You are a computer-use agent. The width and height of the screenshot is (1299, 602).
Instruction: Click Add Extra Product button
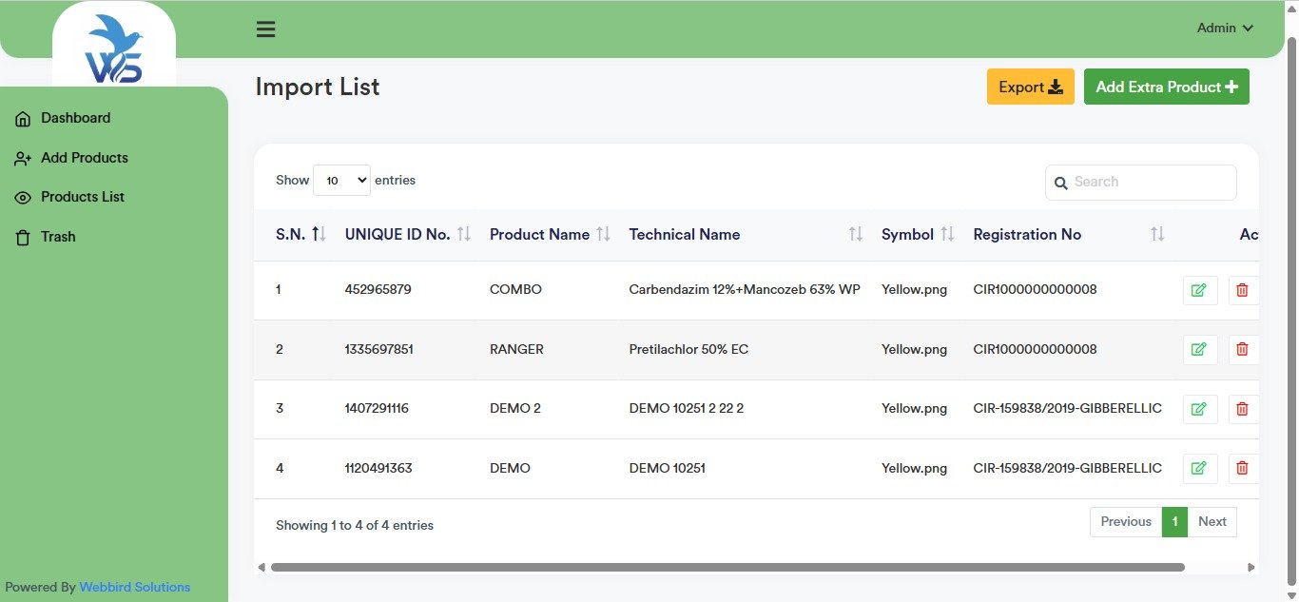pos(1166,87)
